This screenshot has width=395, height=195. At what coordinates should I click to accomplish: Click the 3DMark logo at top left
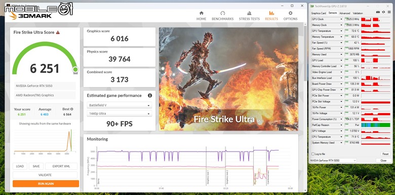point(30,16)
